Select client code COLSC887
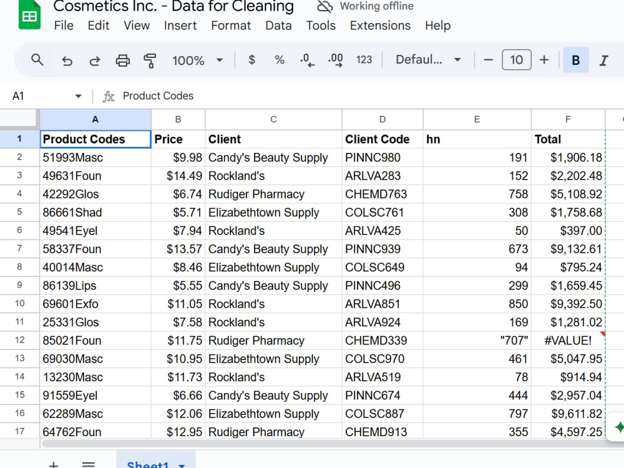The height and width of the screenshot is (468, 624). click(383, 414)
